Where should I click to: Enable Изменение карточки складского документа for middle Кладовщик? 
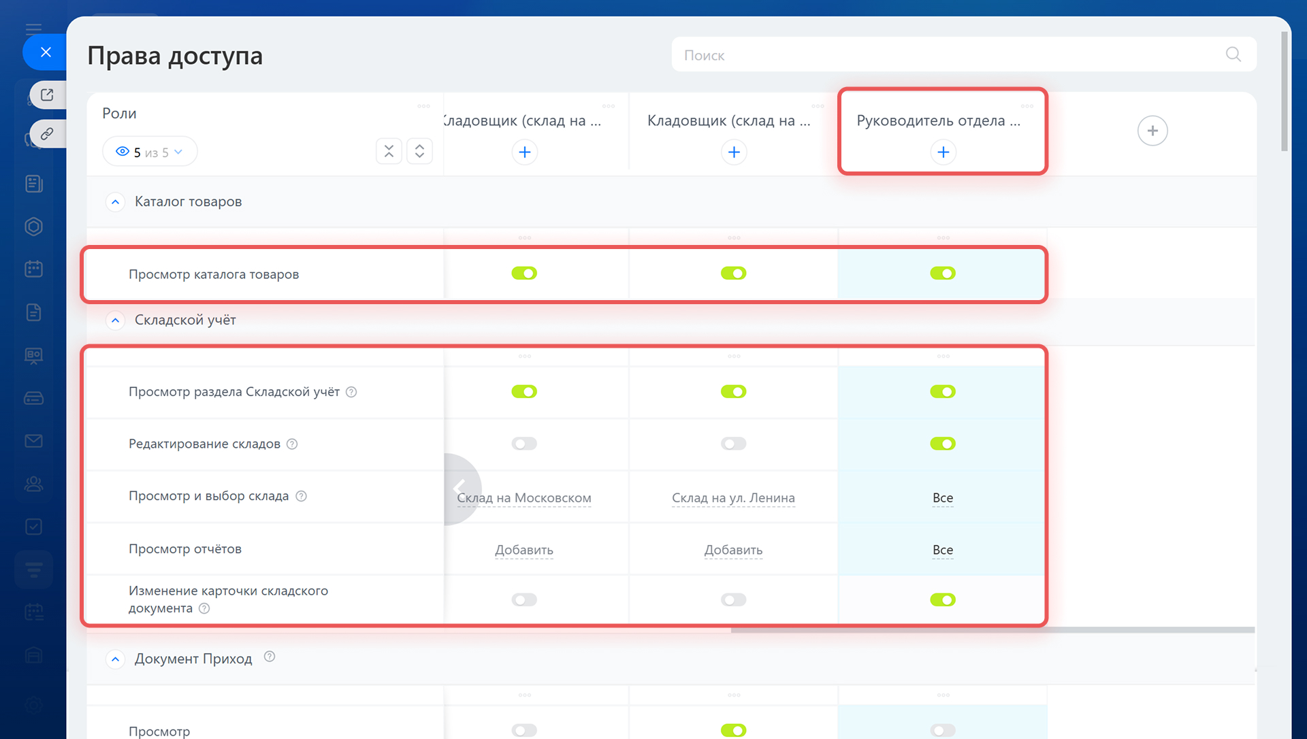[733, 600]
